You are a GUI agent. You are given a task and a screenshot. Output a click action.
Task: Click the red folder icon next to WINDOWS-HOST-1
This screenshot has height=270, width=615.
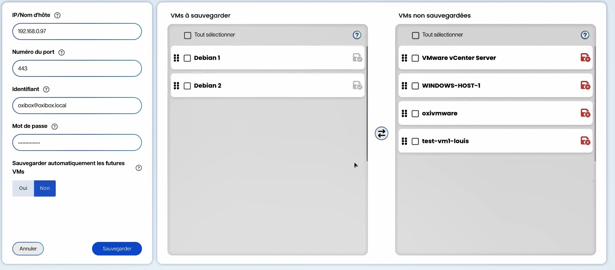pos(585,86)
